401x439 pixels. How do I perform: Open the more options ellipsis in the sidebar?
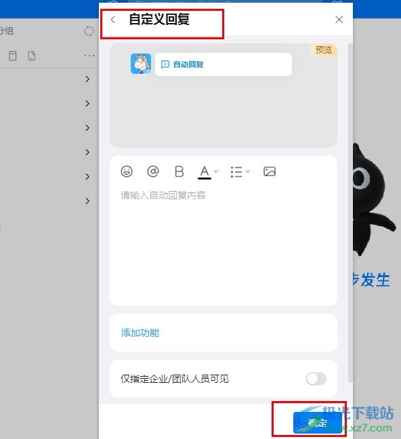(89, 56)
